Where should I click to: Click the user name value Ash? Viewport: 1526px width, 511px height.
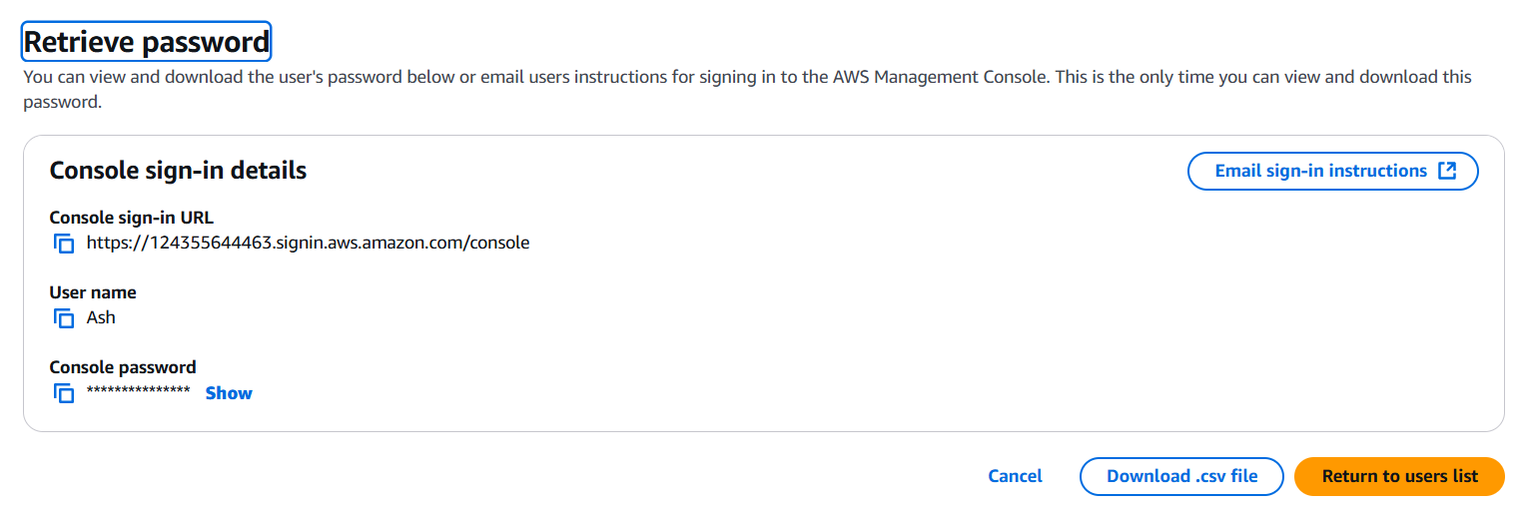click(x=101, y=318)
